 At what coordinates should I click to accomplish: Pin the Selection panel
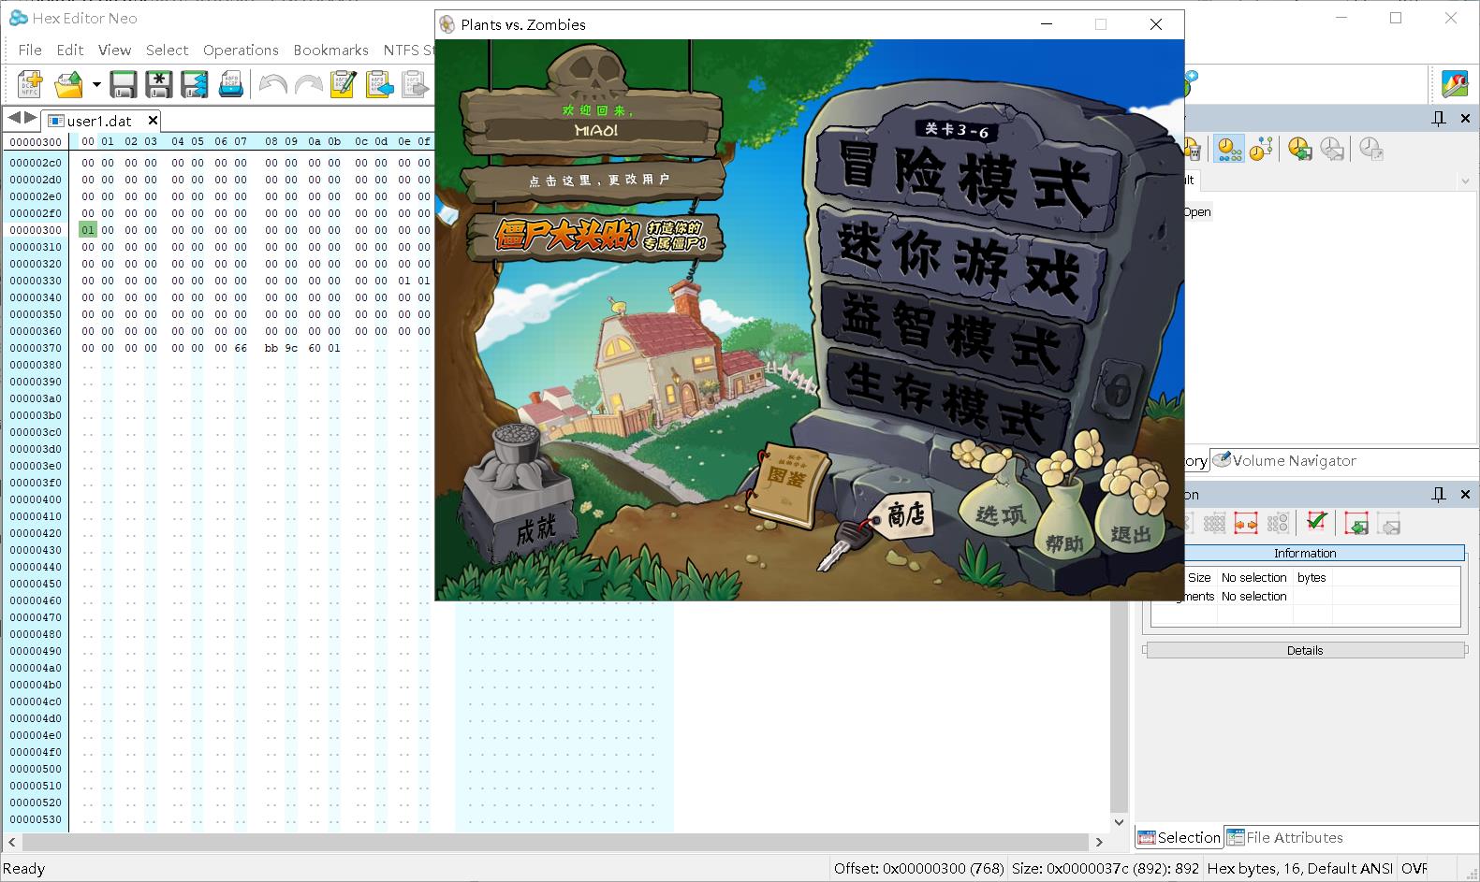[x=1439, y=494]
